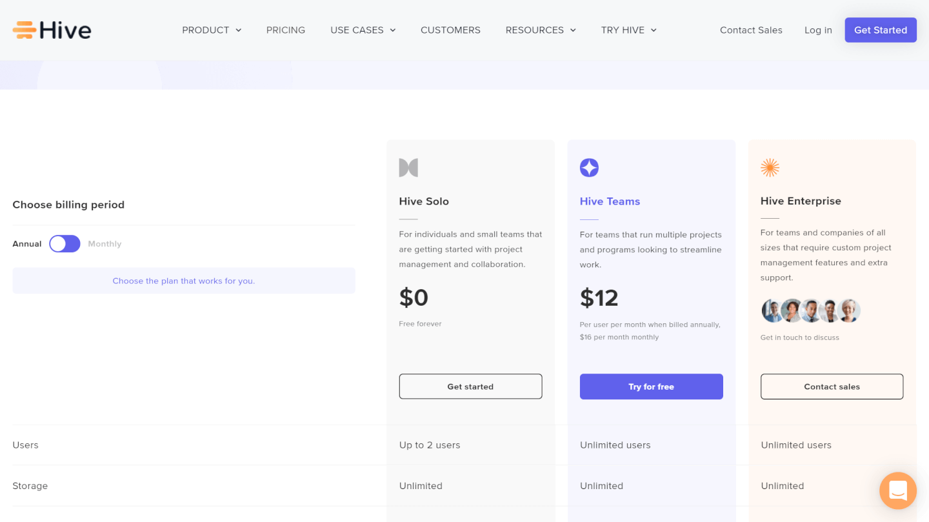
Task: Click the Hive logo in the navigation bar
Action: pyautogui.click(x=52, y=30)
